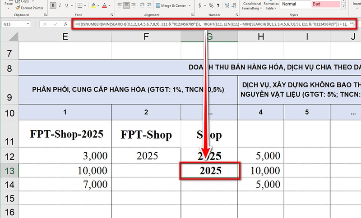Toggle Underline formatting button
The height and width of the screenshot is (218, 361).
pyautogui.click(x=66, y=5)
